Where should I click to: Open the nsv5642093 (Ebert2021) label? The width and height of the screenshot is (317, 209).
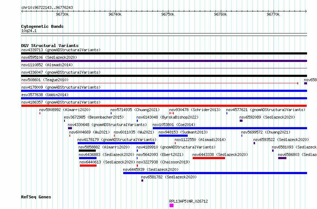click(160, 155)
